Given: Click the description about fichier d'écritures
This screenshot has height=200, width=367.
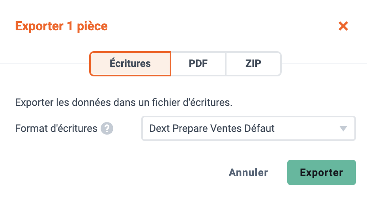Looking at the screenshot, I should click(124, 103).
